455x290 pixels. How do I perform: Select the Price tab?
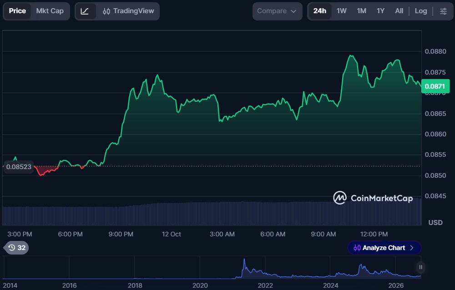[17, 11]
